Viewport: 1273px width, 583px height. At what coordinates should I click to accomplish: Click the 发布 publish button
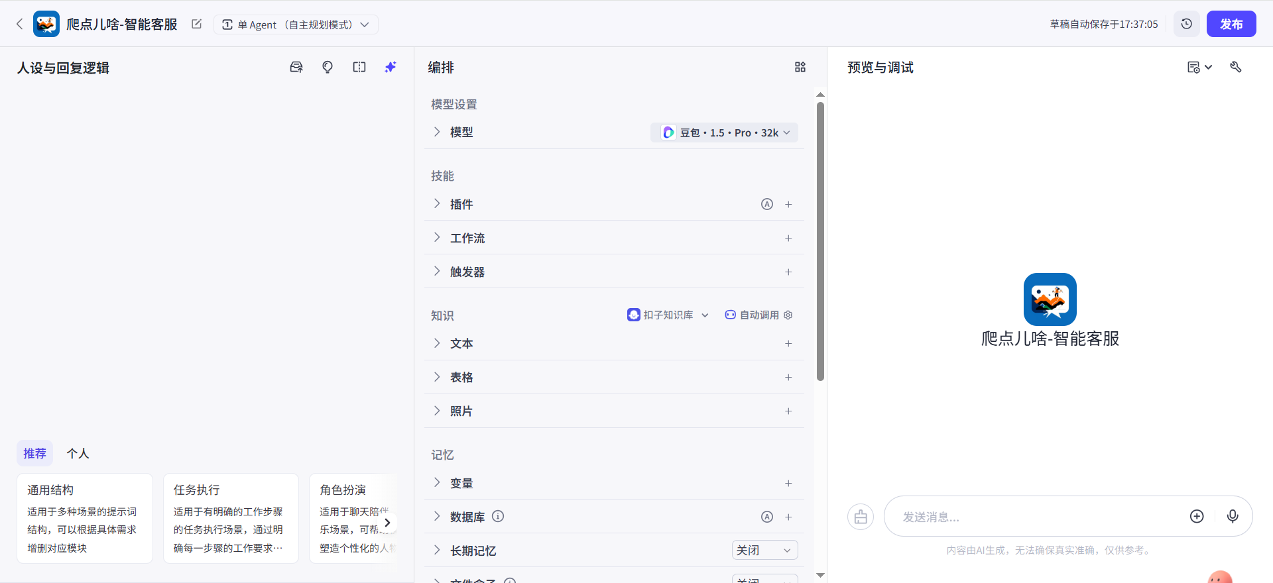[x=1231, y=24]
